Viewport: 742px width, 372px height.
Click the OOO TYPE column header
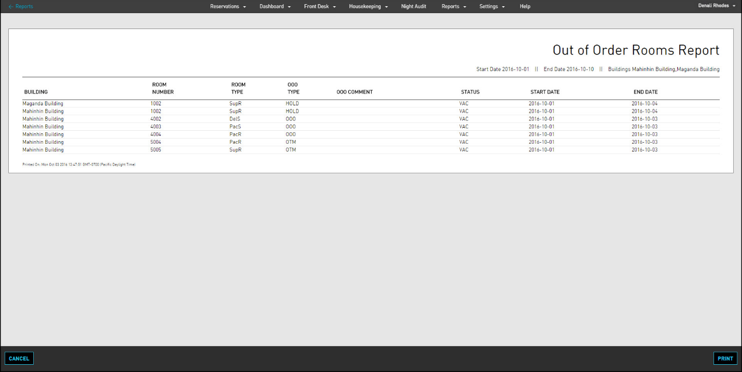(293, 88)
